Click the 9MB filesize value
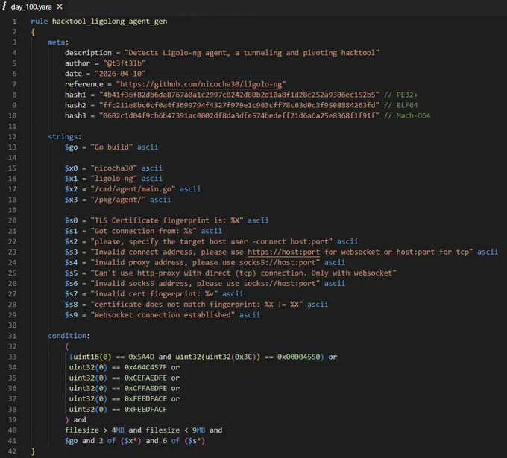Screen dimensions: 507x458 pos(198,430)
